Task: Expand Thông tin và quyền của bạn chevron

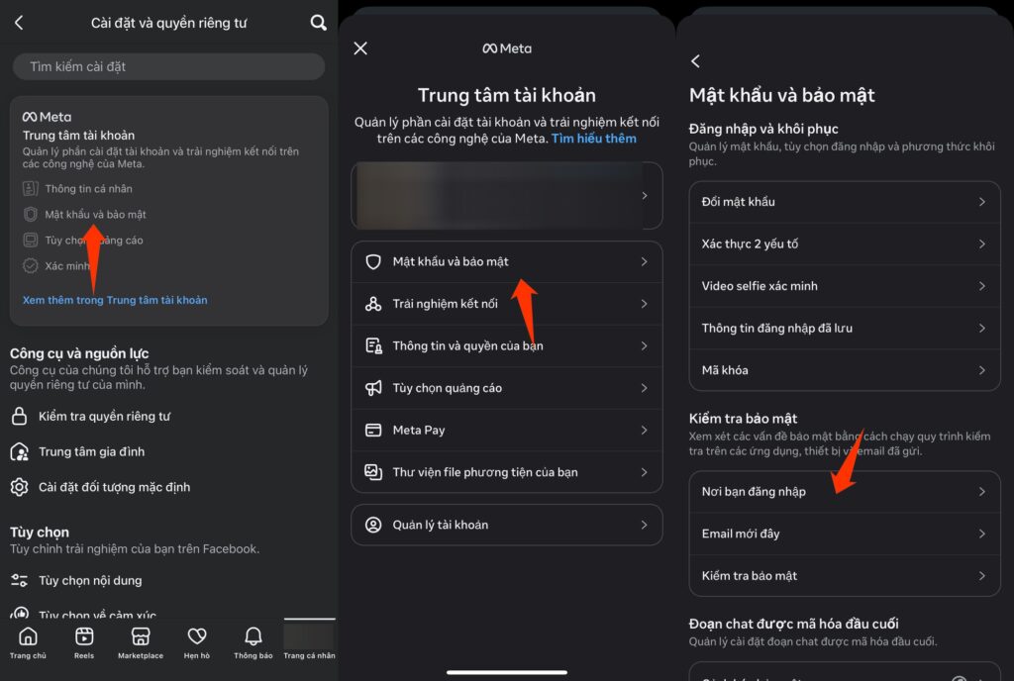Action: pyautogui.click(x=644, y=345)
